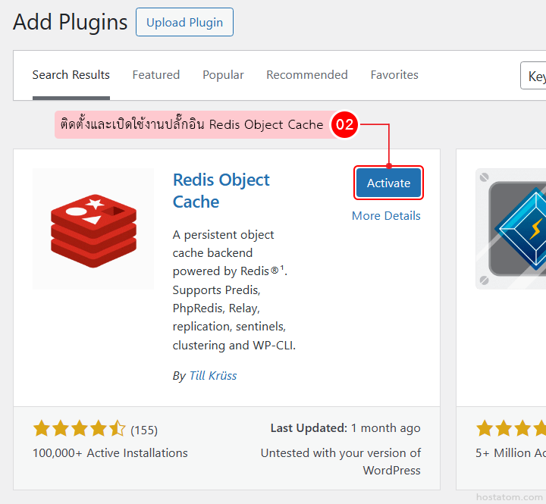
Task: Open More Details for Redis Object Cache
Action: click(x=386, y=216)
